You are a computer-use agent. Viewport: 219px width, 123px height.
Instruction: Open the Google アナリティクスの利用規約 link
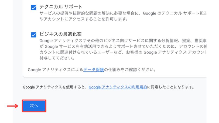point(118,87)
